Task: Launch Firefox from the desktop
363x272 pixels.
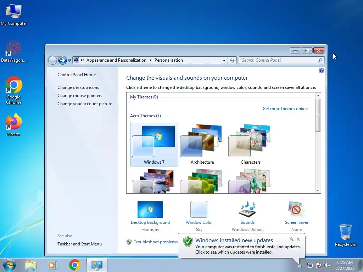Action: [x=14, y=124]
